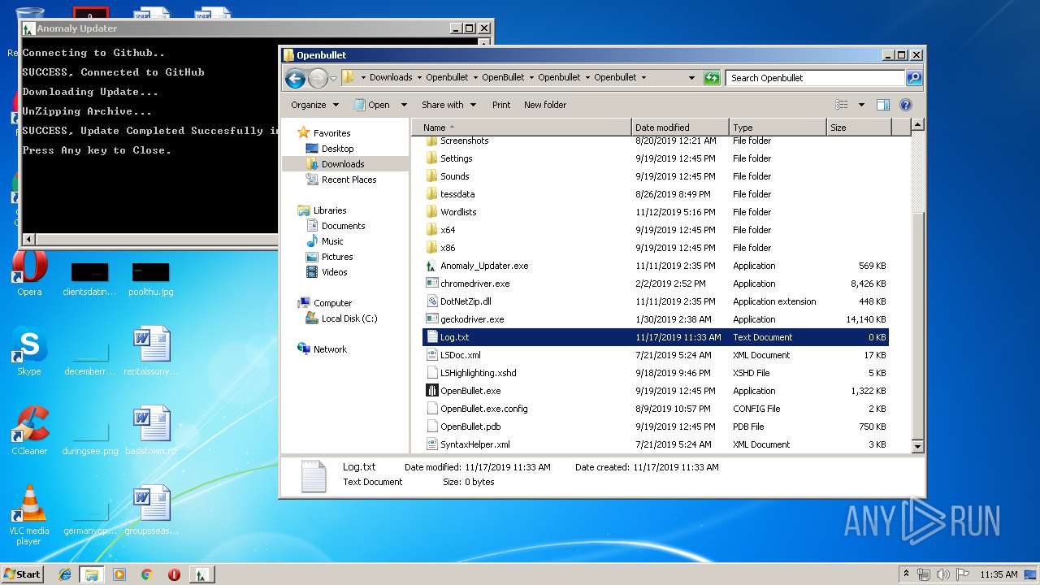The width and height of the screenshot is (1040, 585).
Task: Sort files by Date modified column
Action: click(679, 128)
